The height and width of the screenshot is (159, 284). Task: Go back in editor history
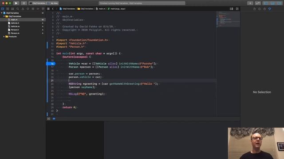53,9
